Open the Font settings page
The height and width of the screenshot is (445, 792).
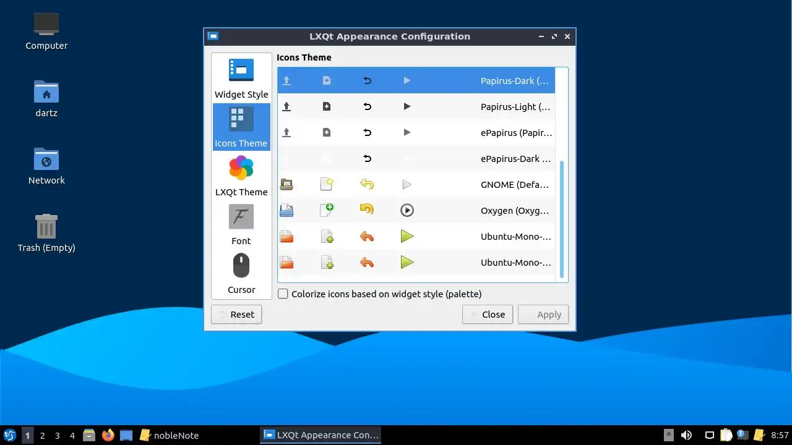tap(241, 225)
